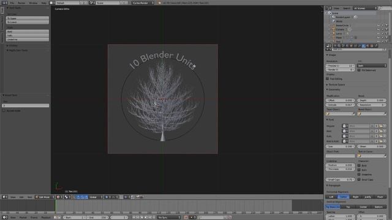Click the Insert Text text input field
392x220 pixels.
click(x=26, y=106)
